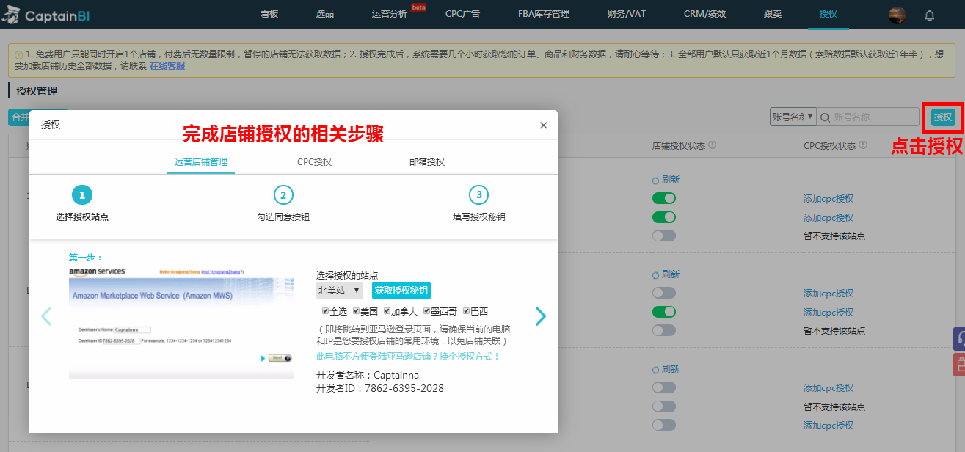
Task: Enable the first toggle in the middle account group
Action: [664, 293]
